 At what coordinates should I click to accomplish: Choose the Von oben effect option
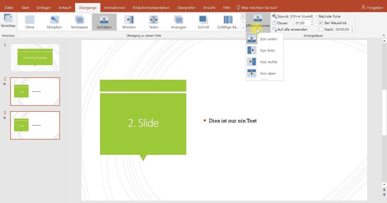pyautogui.click(x=264, y=73)
